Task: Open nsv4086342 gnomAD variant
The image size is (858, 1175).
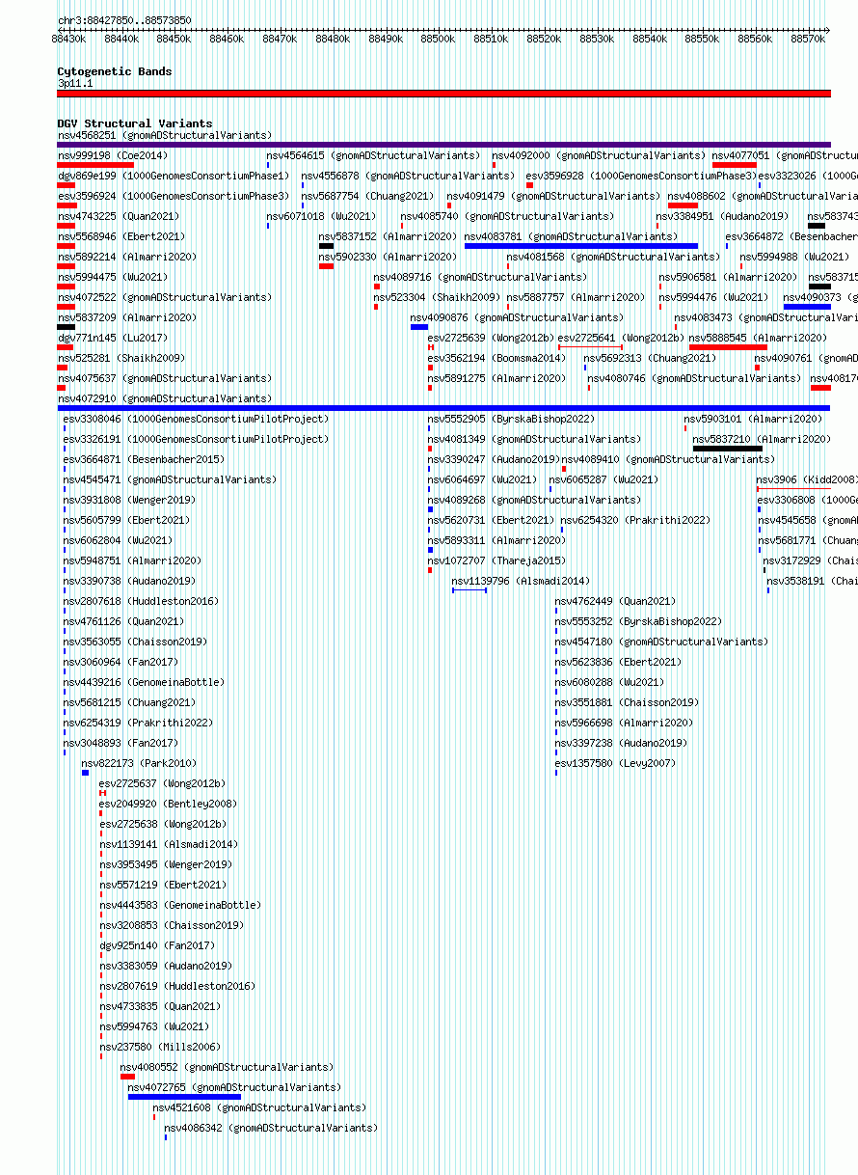Action: [x=271, y=1128]
